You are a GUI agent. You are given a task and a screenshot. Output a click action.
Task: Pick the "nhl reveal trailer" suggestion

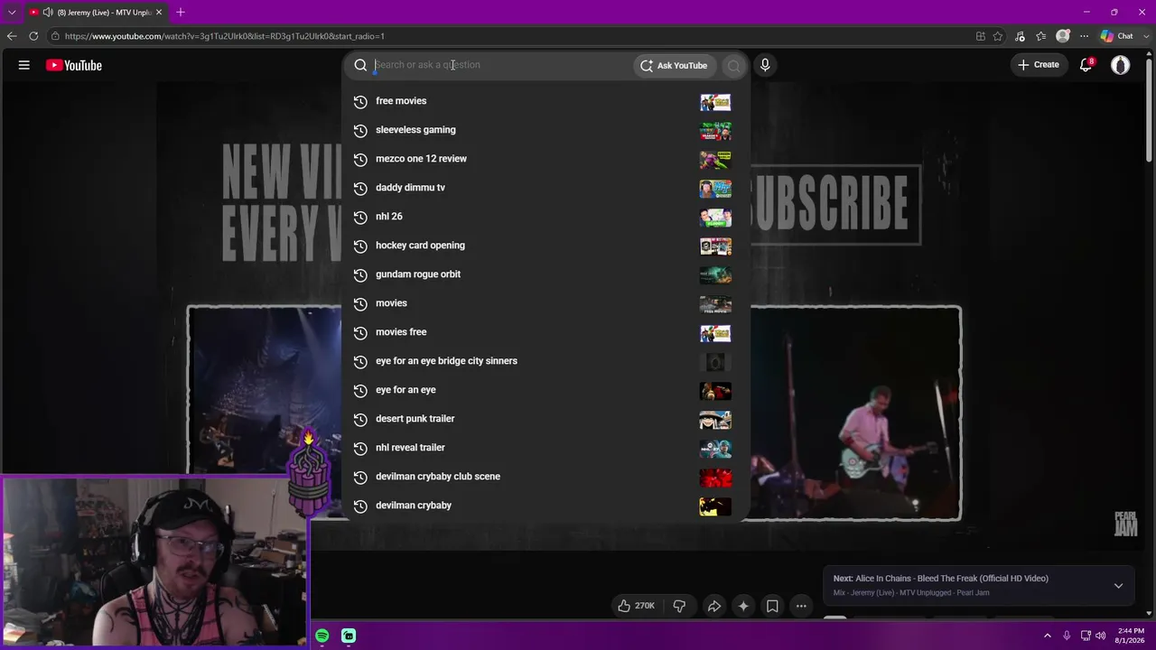pos(545,448)
